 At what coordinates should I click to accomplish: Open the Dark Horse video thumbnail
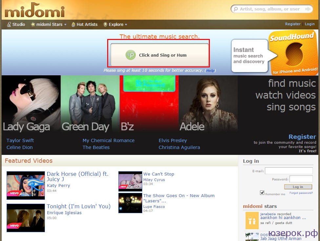coord(26,185)
